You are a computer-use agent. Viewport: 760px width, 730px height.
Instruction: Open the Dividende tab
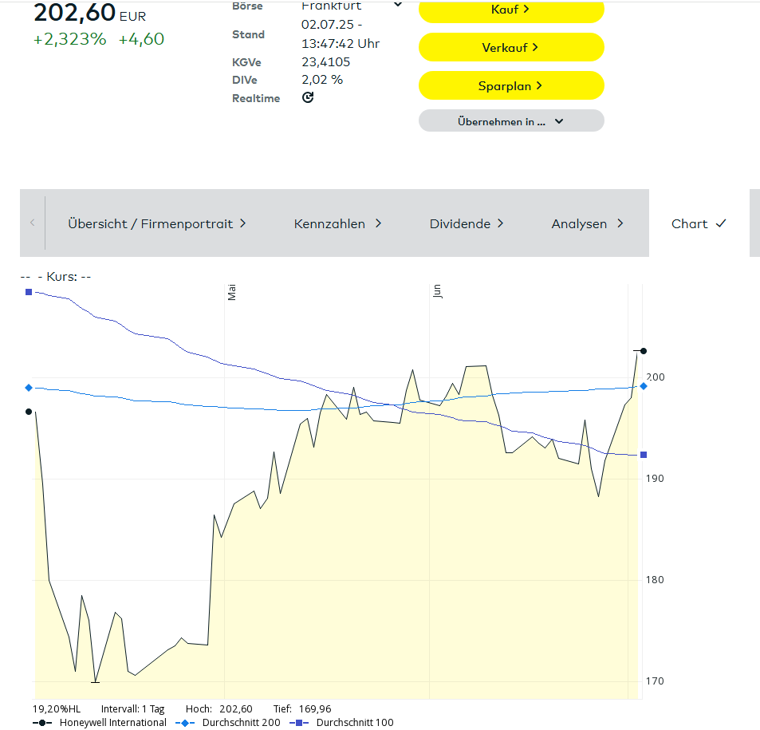(467, 223)
